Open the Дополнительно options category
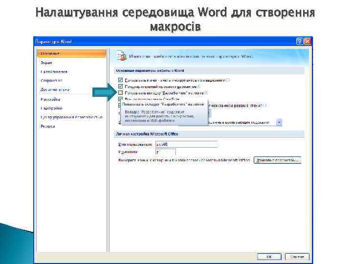 coord(55,89)
